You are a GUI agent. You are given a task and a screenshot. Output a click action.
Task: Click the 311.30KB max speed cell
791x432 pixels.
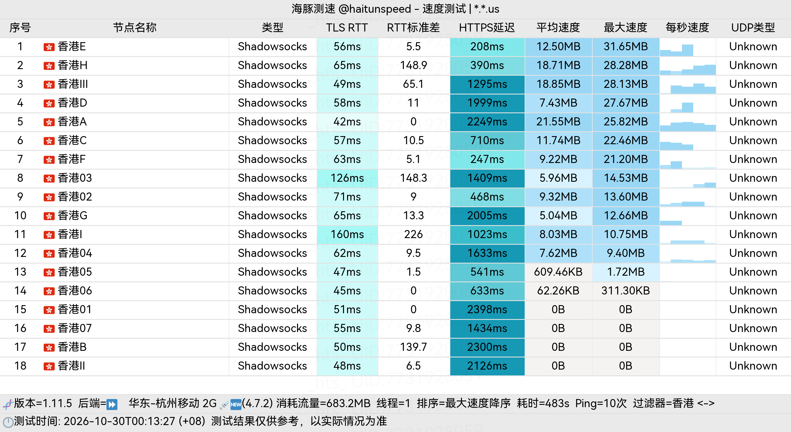tap(626, 291)
